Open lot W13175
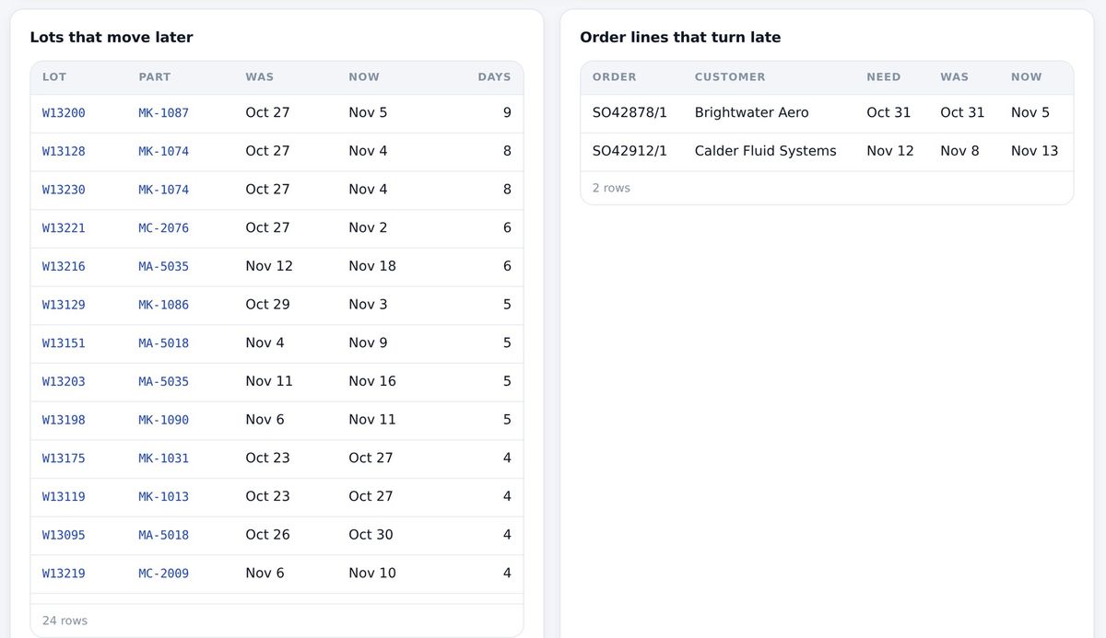Image resolution: width=1106 pixels, height=638 pixels. point(64,458)
